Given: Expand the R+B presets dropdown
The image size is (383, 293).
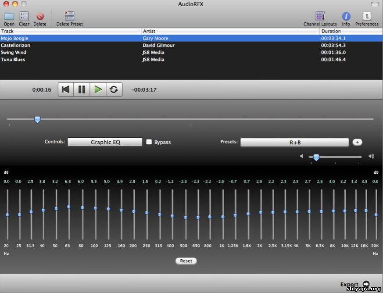Looking at the screenshot, I should [x=294, y=143].
